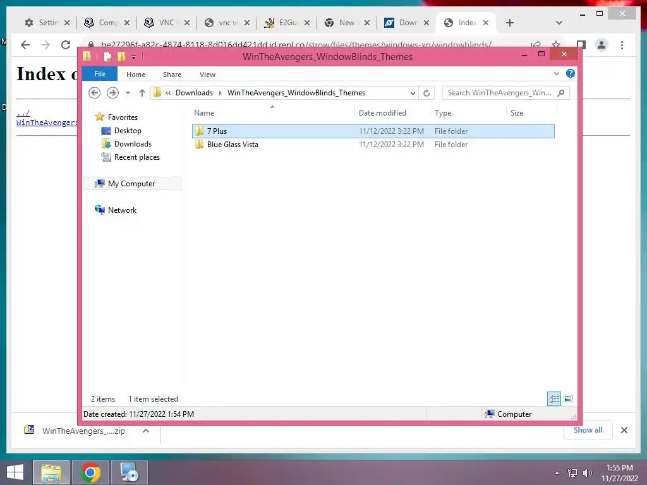Image resolution: width=647 pixels, height=485 pixels.
Task: Click Downloads breadcrumb in address bar
Action: (194, 93)
